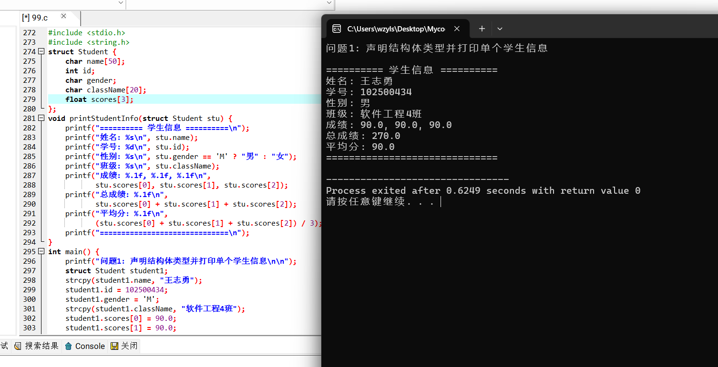Click terminal output 性别: 男
This screenshot has height=367, width=718.
(x=348, y=103)
